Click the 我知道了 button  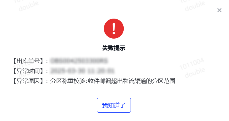[x=114, y=105]
